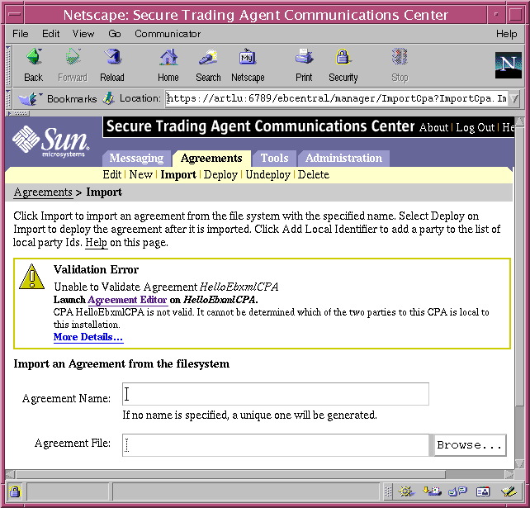The height and width of the screenshot is (508, 530).
Task: Open the View menu
Action: (x=83, y=34)
